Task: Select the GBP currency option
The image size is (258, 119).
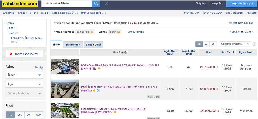Action: (x=38, y=115)
